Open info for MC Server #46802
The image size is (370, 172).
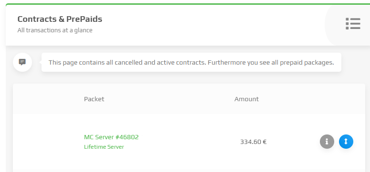tap(327, 142)
